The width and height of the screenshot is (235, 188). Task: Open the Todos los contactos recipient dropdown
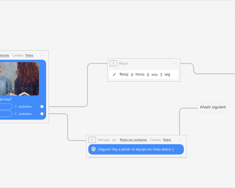pyautogui.click(x=133, y=140)
